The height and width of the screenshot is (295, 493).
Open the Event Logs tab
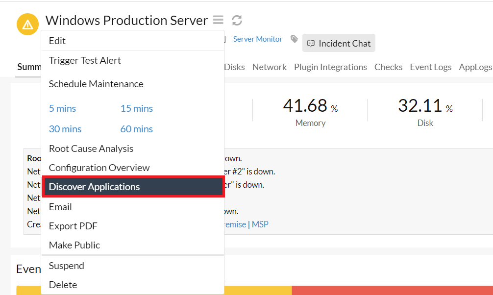tap(430, 67)
